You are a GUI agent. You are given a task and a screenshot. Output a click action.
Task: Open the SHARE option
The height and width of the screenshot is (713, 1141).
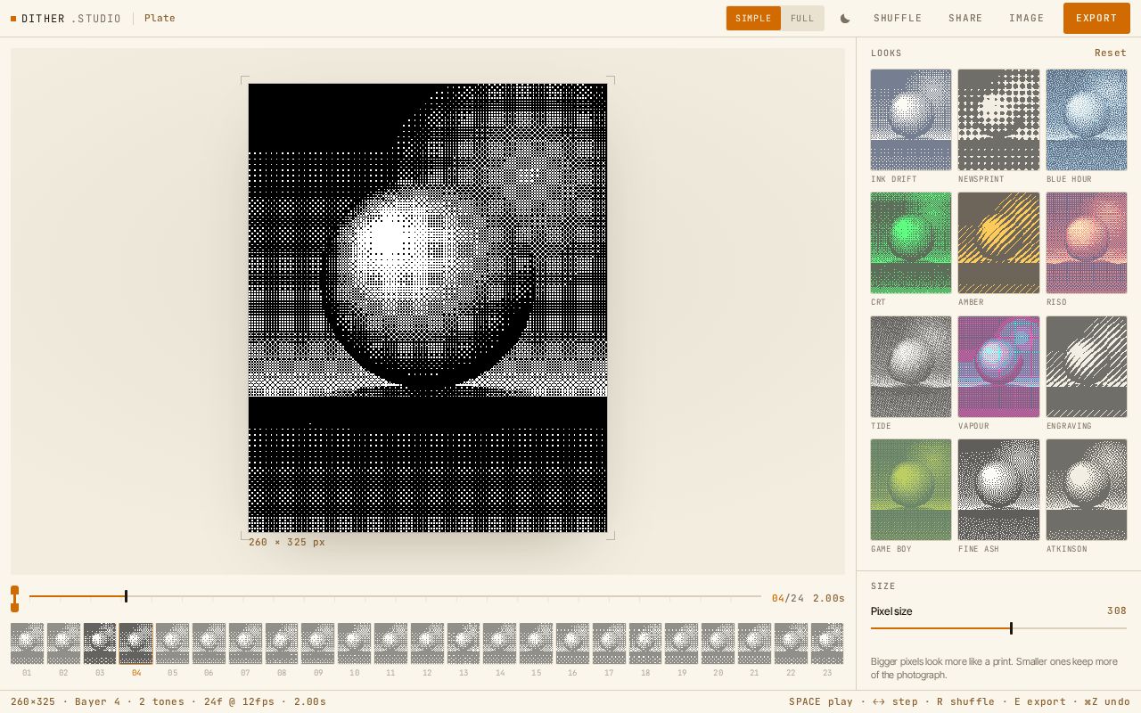(x=965, y=19)
